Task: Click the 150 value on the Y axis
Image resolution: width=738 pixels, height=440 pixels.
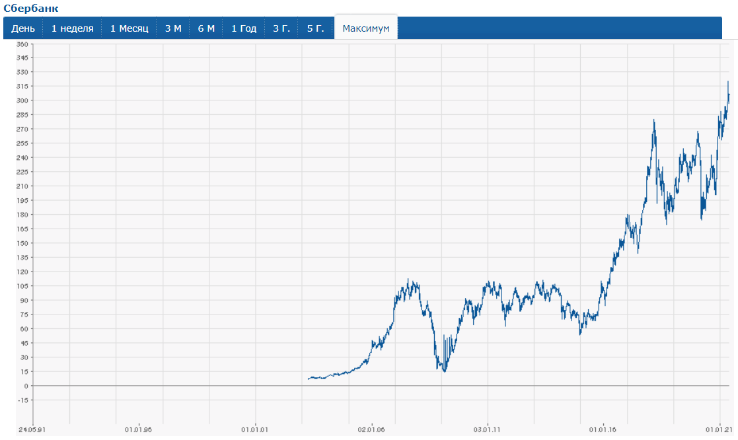Action: click(22, 243)
